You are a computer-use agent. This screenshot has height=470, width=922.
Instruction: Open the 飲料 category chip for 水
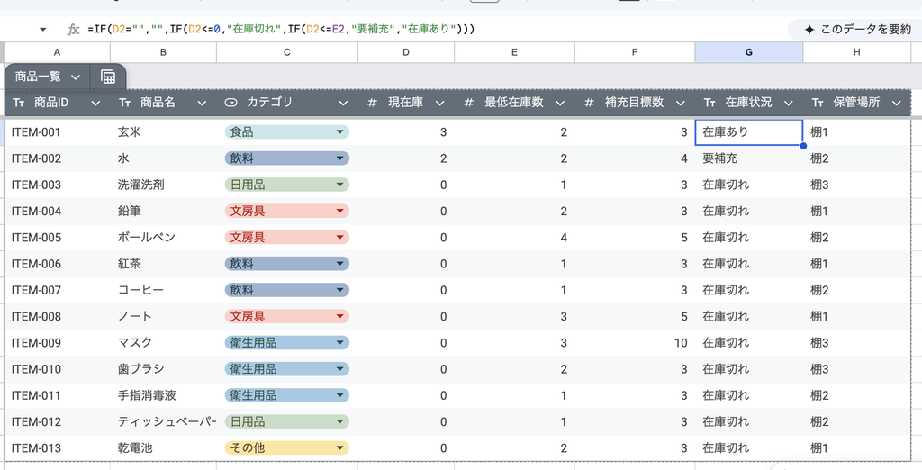pyautogui.click(x=287, y=158)
